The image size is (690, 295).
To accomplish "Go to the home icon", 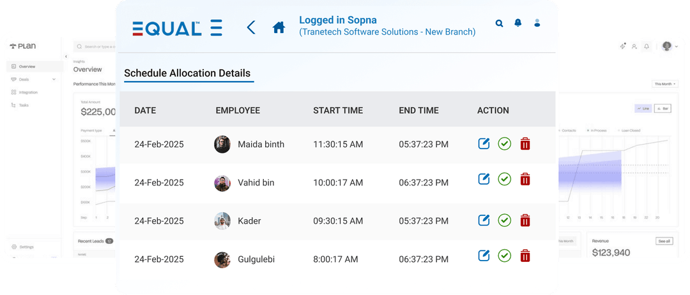I will (x=279, y=27).
